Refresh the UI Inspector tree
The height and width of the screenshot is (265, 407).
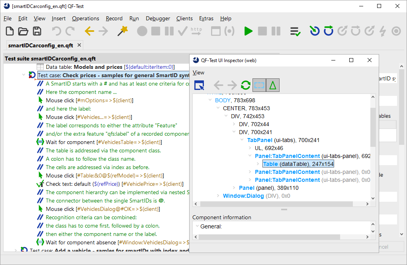[x=245, y=85]
